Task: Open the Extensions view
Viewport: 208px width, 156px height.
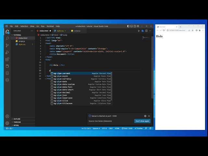Action: (7, 59)
